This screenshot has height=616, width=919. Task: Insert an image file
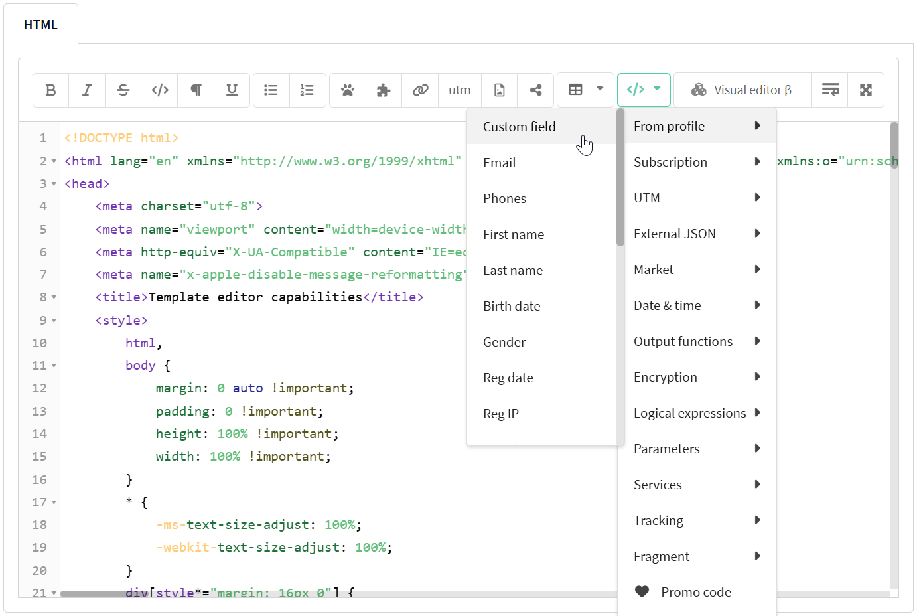pyautogui.click(x=500, y=90)
